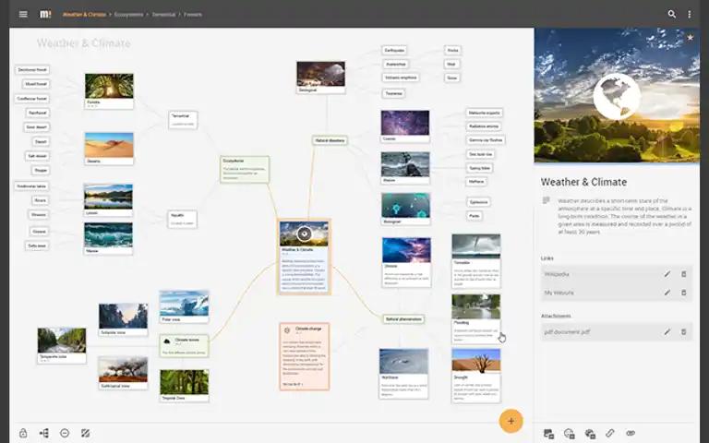The image size is (709, 443).
Task: Select the Climate zones node
Action: tap(184, 346)
